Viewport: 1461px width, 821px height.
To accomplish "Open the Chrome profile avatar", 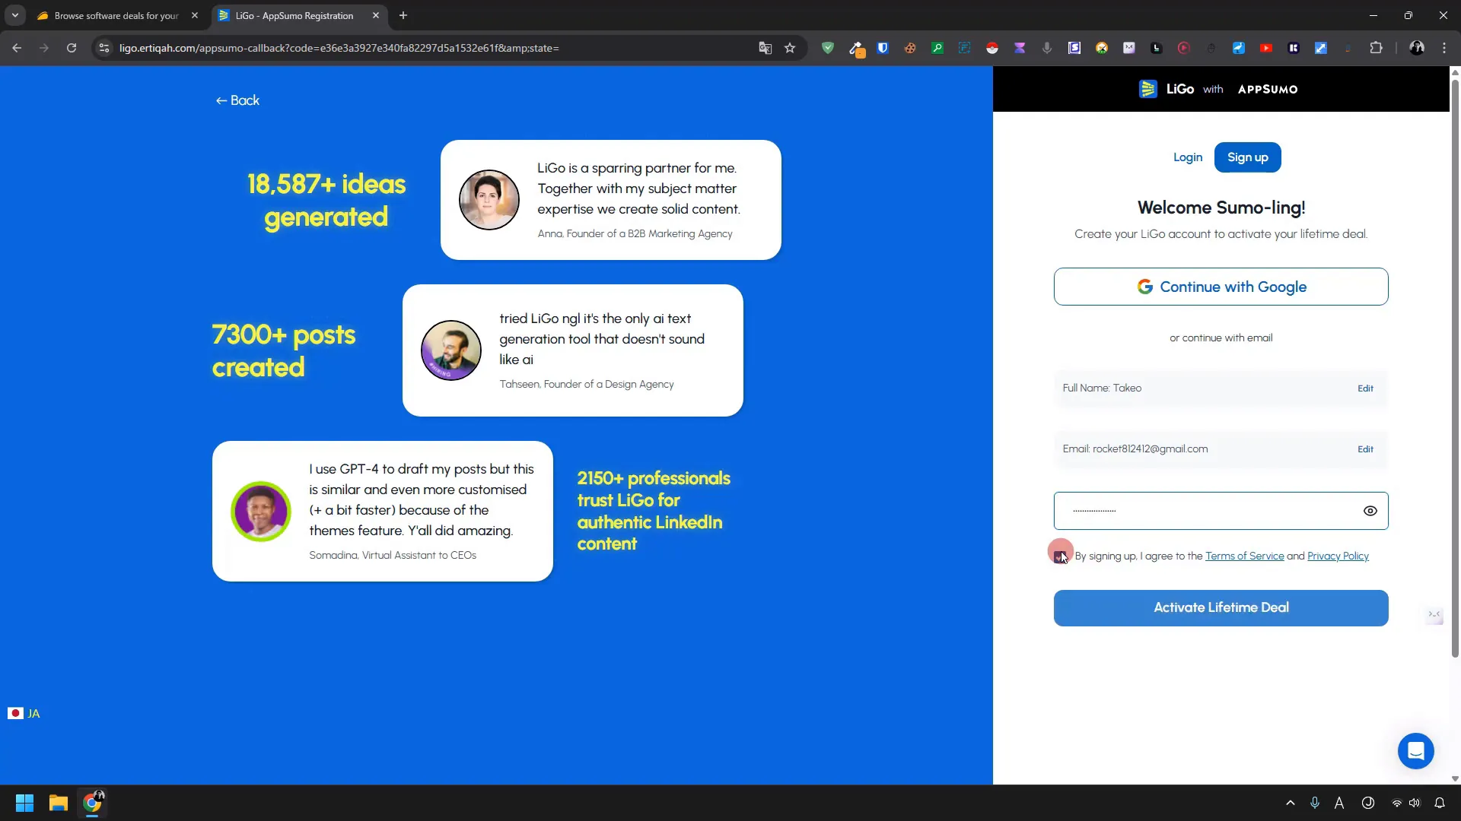I will pos(1417,48).
